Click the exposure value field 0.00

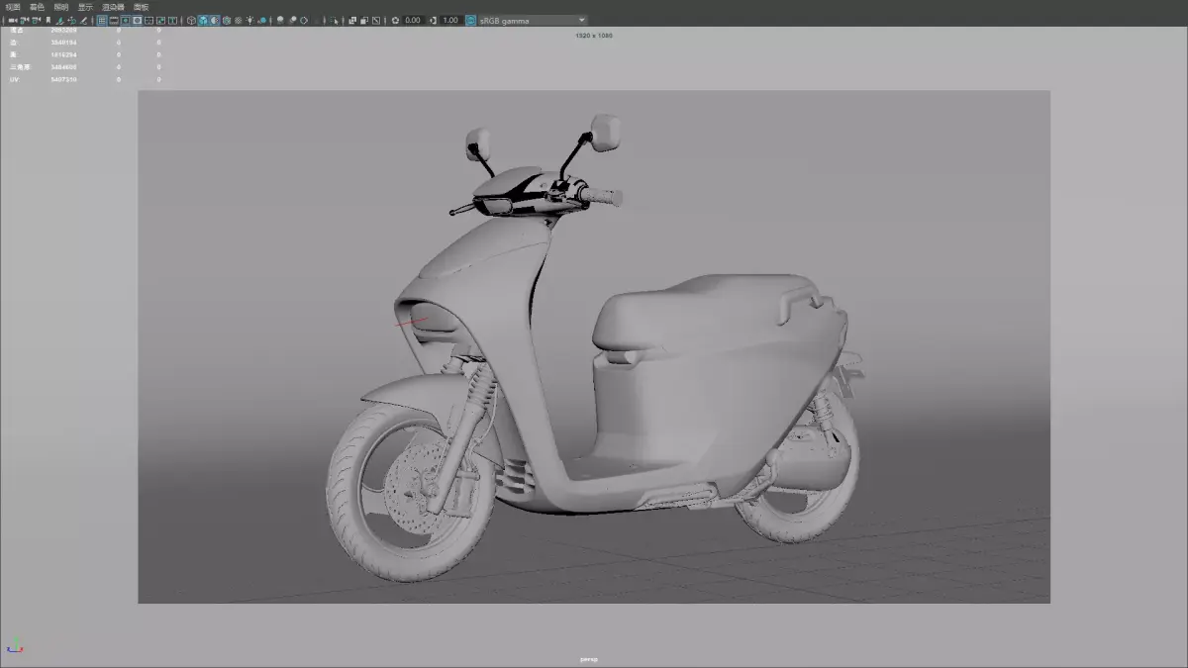413,20
